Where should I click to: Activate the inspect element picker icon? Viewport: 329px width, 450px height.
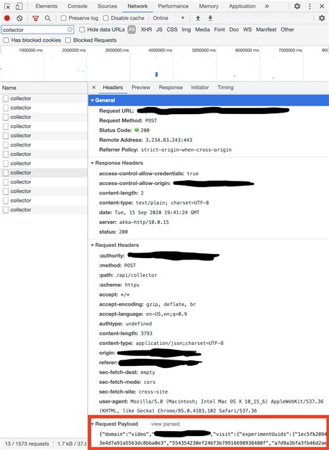(x=7, y=6)
